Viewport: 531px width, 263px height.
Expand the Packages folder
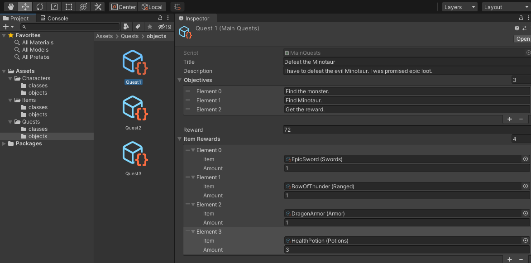pos(5,143)
